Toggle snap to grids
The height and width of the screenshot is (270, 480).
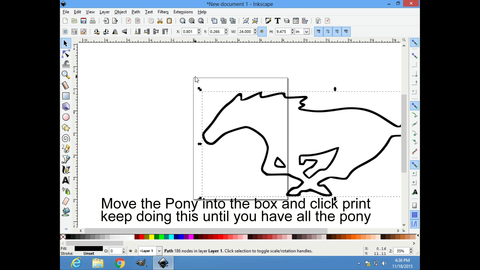coord(414,215)
